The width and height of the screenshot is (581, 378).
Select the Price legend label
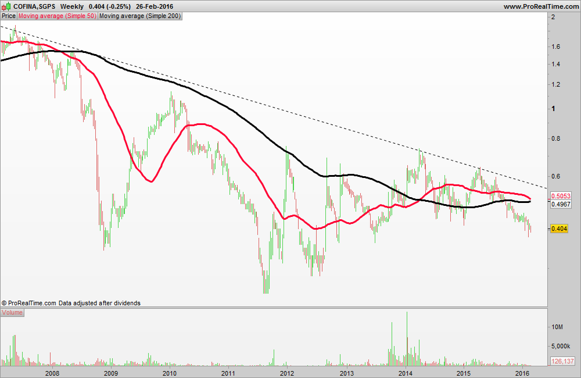(x=9, y=16)
